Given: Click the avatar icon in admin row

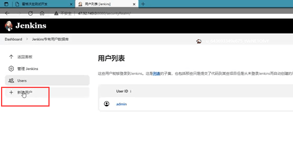Looking at the screenshot, I should tap(107, 104).
